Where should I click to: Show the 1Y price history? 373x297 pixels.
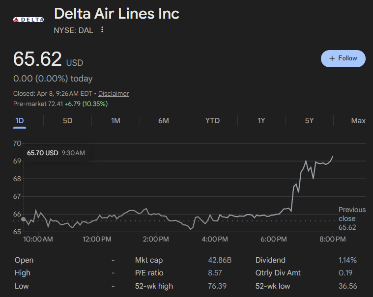click(261, 121)
